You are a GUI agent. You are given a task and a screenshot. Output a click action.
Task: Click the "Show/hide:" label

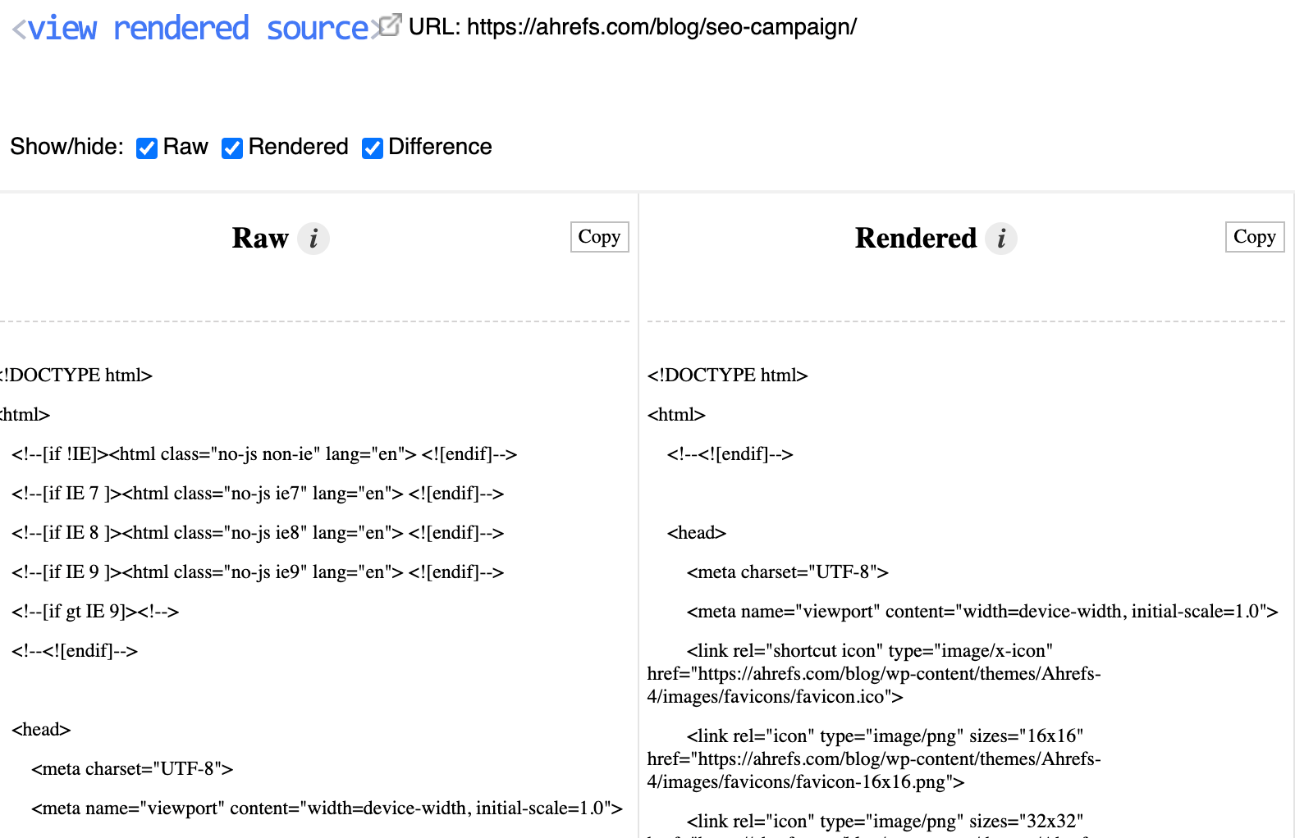click(x=66, y=147)
